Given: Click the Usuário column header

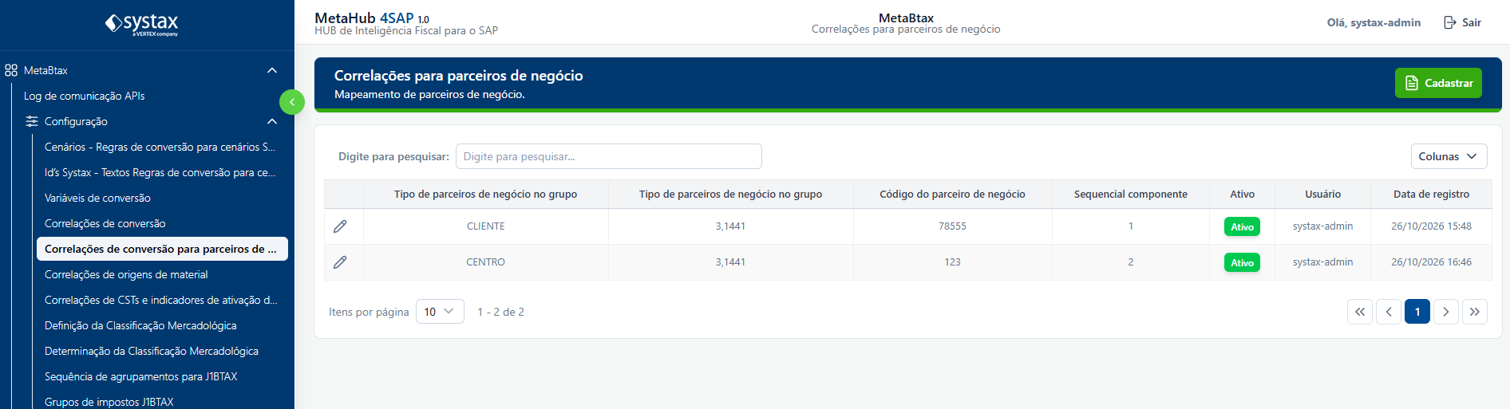Looking at the screenshot, I should pyautogui.click(x=1322, y=194).
